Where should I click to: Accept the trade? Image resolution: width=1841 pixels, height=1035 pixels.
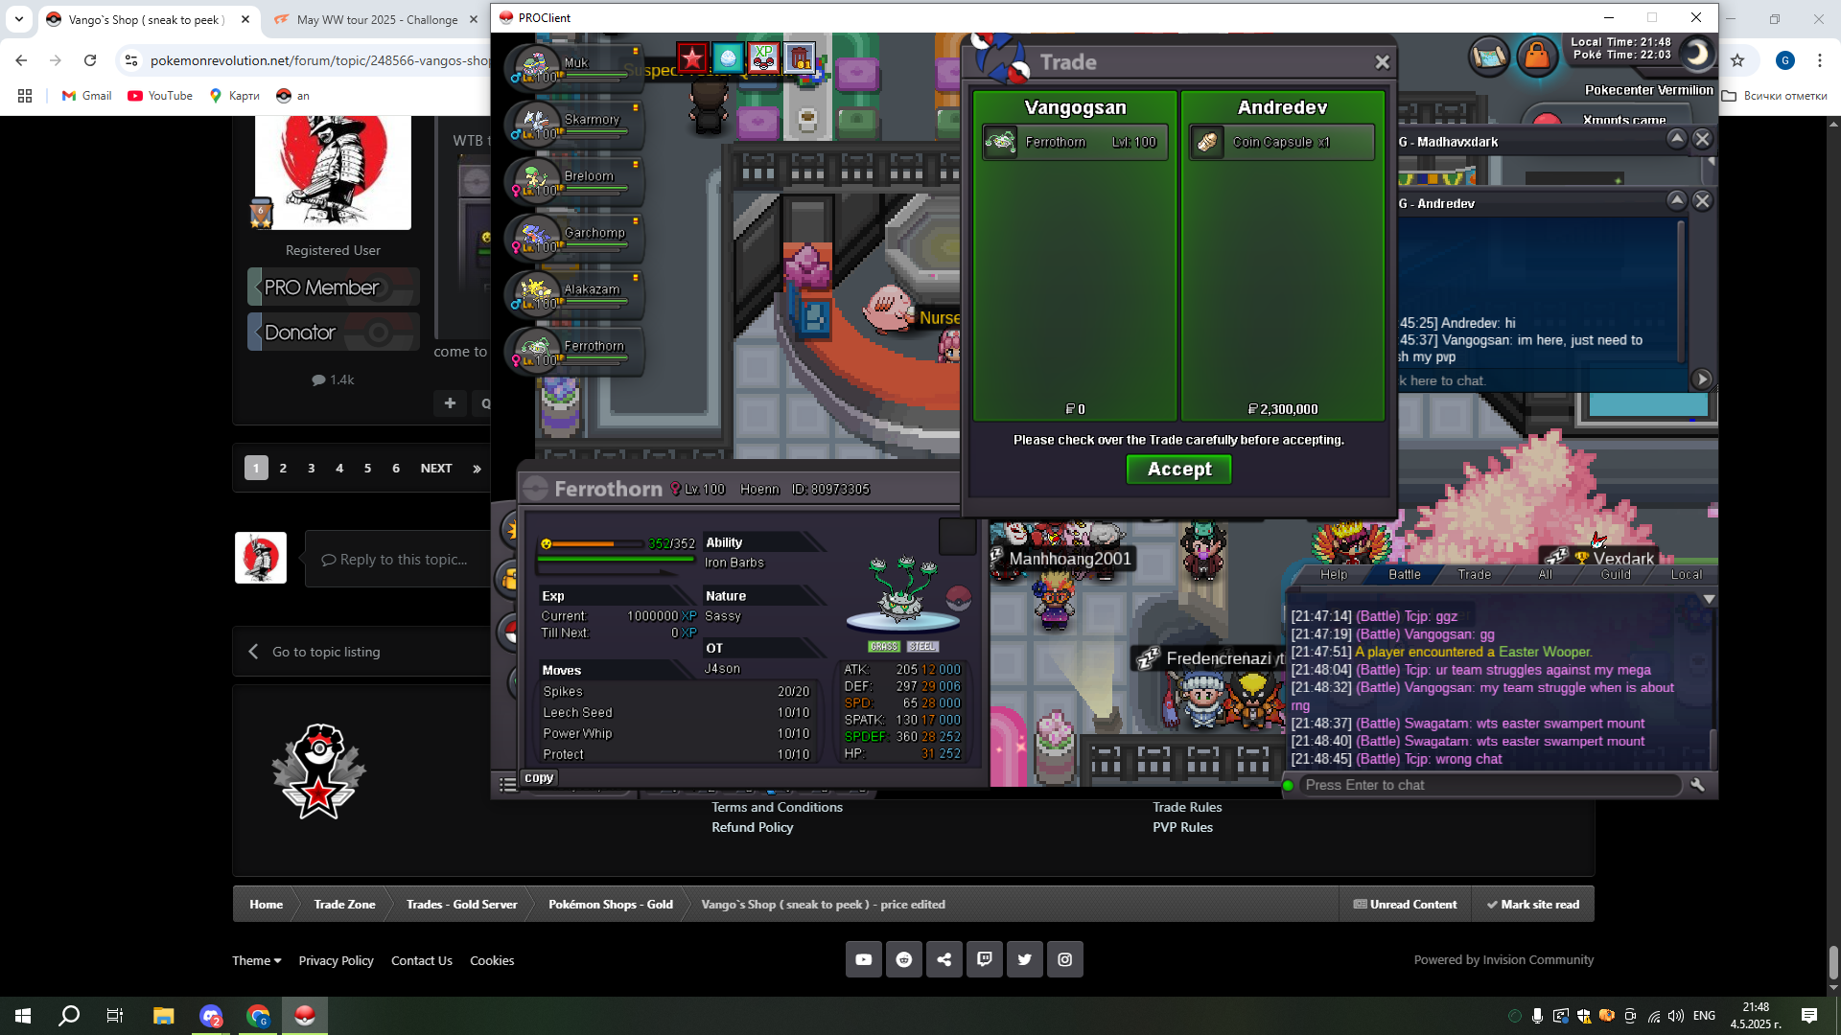1179,470
